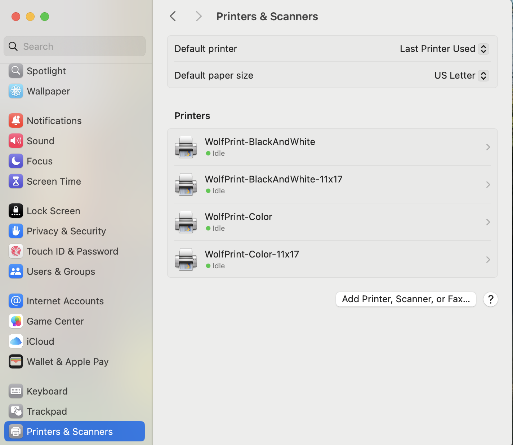Change Default paper size US Letter dropdown
This screenshot has height=445, width=513.
(461, 75)
